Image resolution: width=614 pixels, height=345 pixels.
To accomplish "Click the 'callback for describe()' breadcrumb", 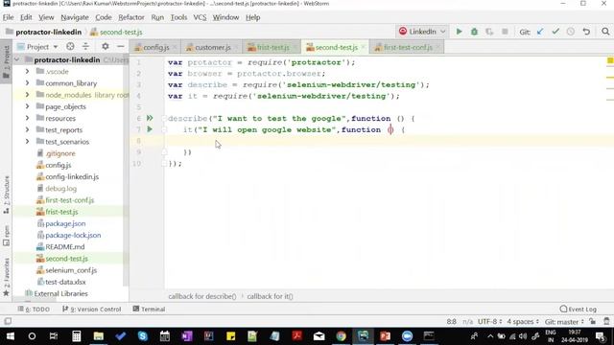I will pyautogui.click(x=202, y=296).
